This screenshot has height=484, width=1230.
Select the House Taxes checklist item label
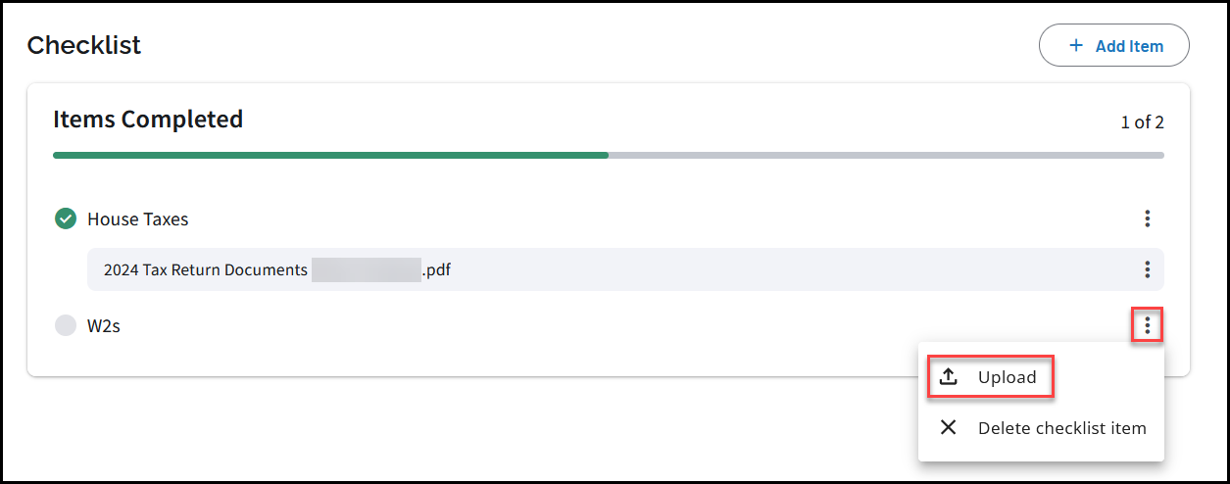click(138, 219)
